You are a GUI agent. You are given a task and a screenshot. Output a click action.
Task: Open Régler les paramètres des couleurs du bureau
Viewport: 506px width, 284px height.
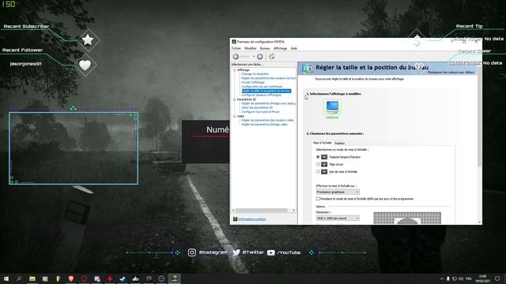click(x=269, y=78)
